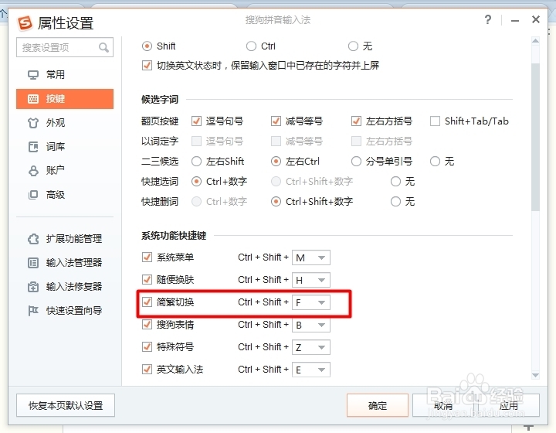Screen dimensions: 556x433
Task: Click the keyboard icon beside 按键
Action: click(x=33, y=99)
